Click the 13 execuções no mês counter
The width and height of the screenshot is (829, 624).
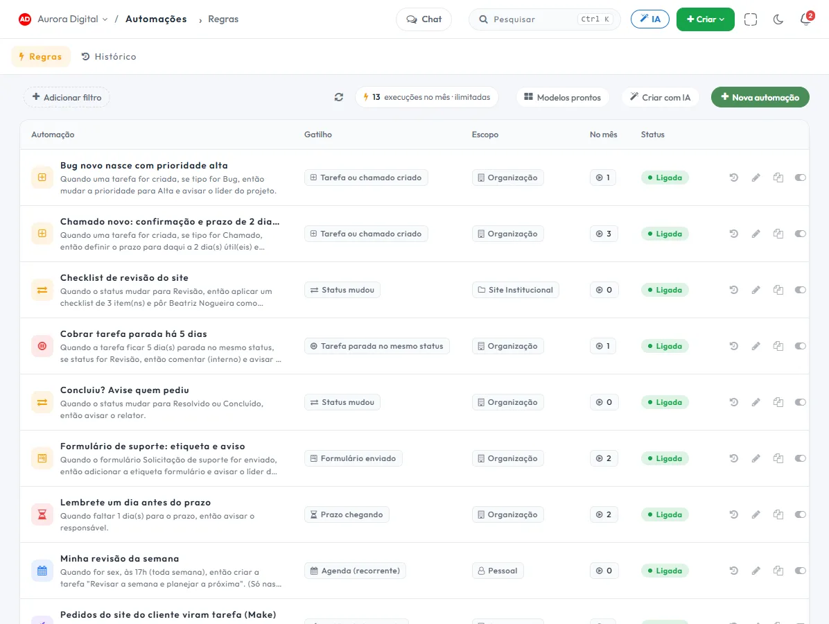coord(427,97)
